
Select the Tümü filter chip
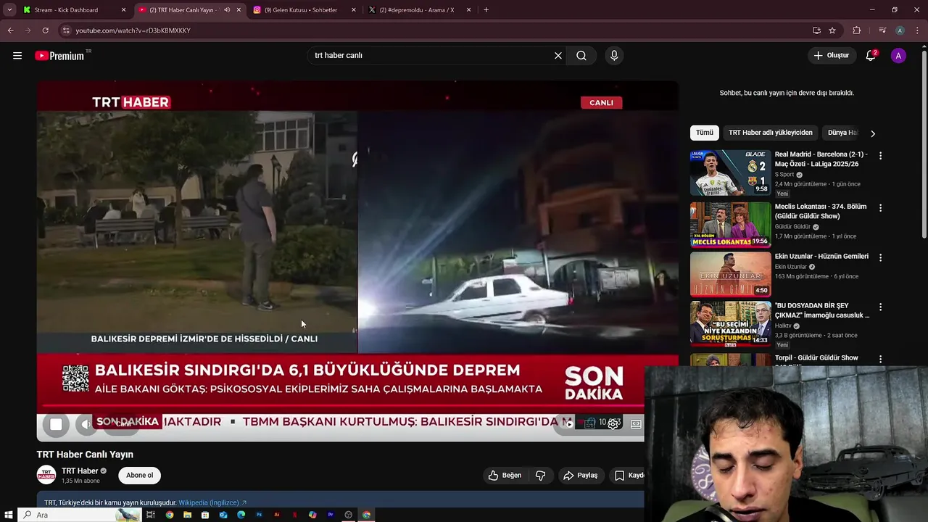pyautogui.click(x=705, y=133)
